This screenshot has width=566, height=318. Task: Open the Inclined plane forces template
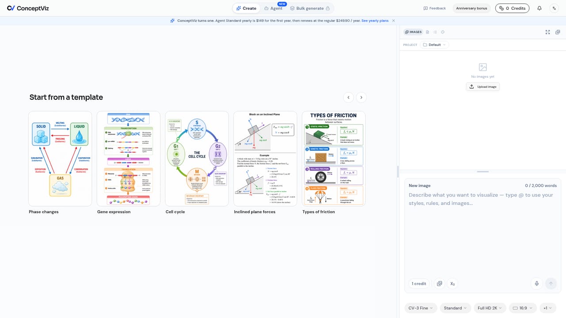265,159
